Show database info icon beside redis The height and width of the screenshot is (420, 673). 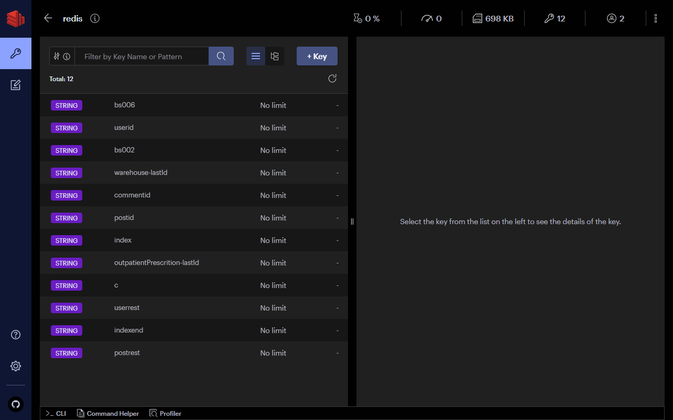pos(95,18)
